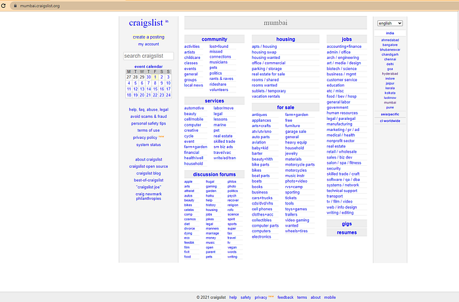Open rooms / shared link

(x=265, y=80)
